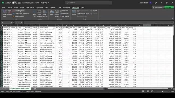Open the Macros dialog
175x98 pixels.
pyautogui.click(x=10, y=13)
